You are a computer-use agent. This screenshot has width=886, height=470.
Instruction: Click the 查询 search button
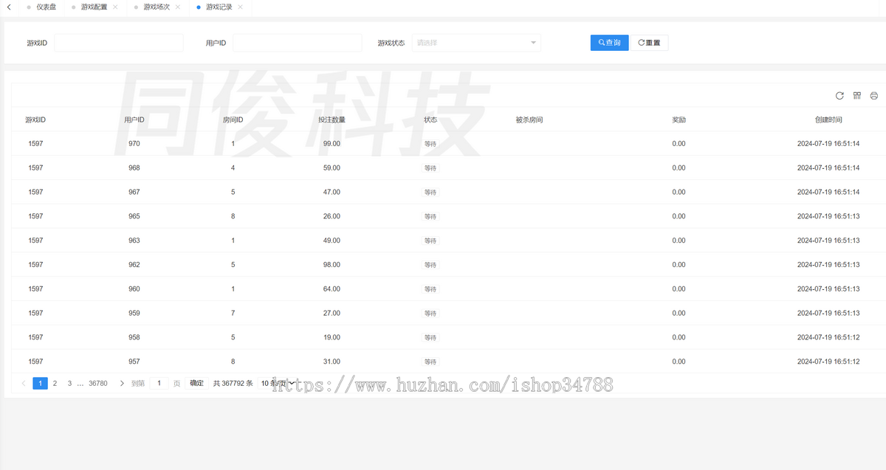609,43
